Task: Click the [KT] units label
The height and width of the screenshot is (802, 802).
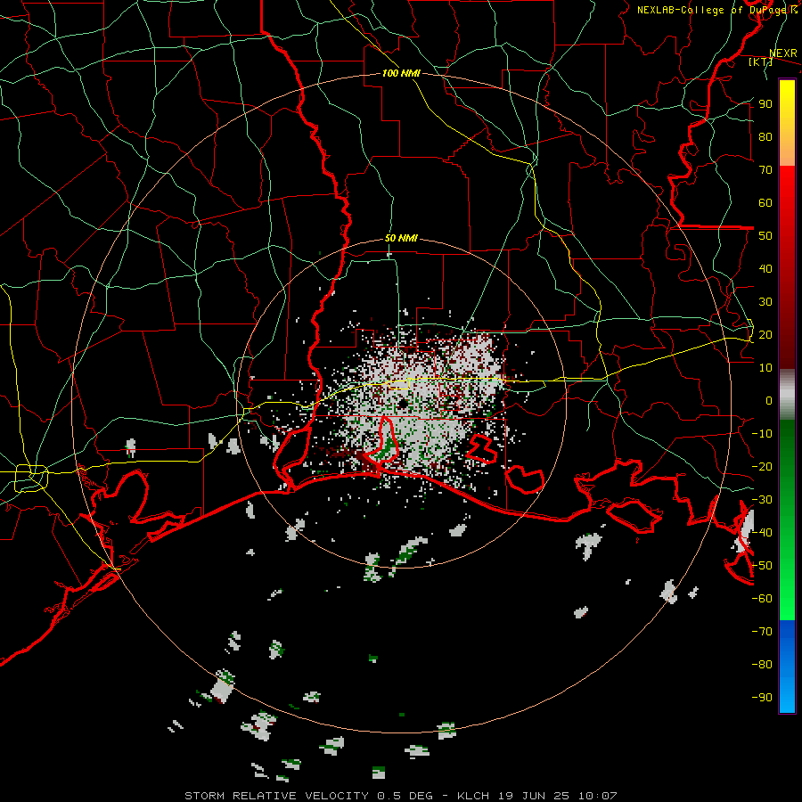Action: point(760,61)
